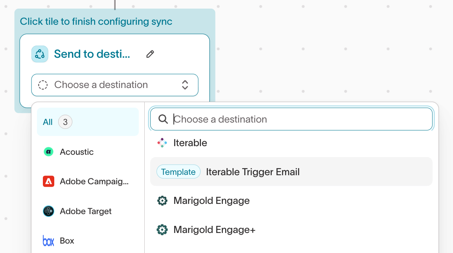The image size is (453, 253).
Task: Toggle the dropdown's up-down chevron arrows
Action: tap(185, 85)
